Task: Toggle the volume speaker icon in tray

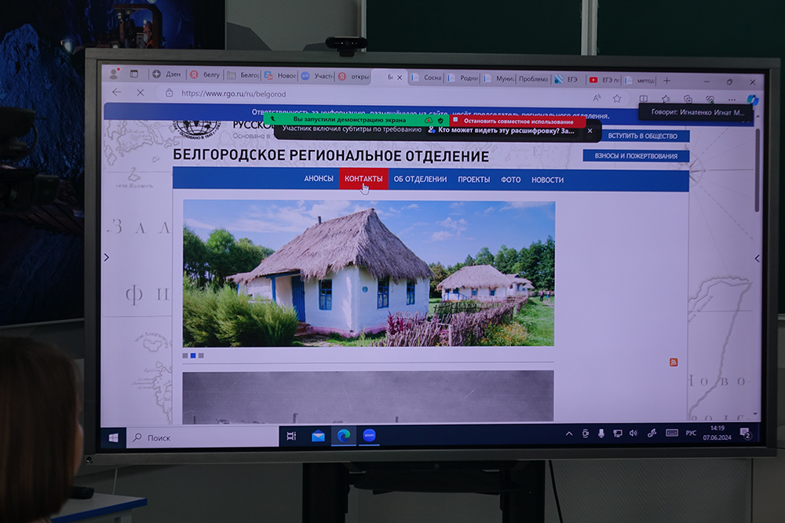Action: coord(634,433)
